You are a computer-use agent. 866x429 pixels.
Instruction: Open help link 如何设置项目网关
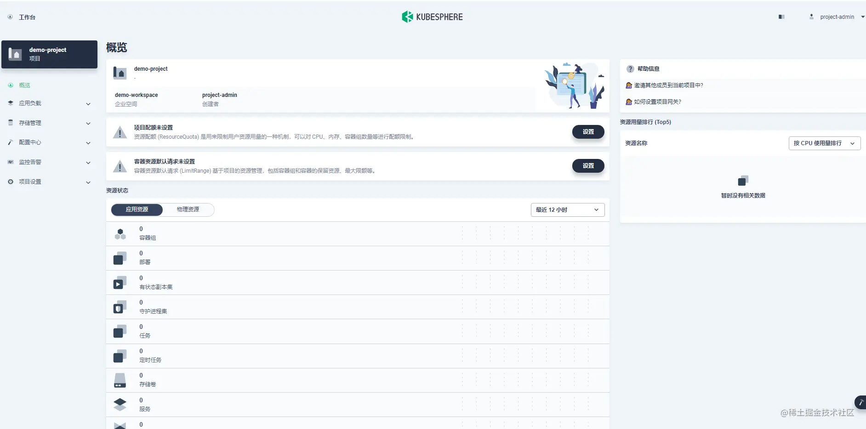(x=657, y=102)
